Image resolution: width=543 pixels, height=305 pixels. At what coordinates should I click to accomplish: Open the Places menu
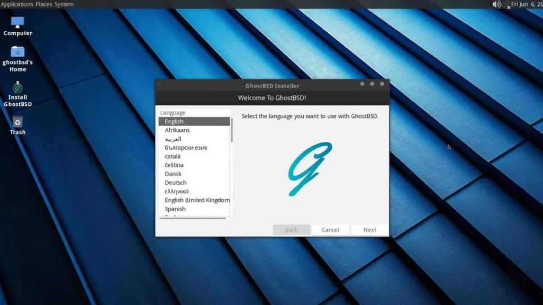(x=43, y=4)
